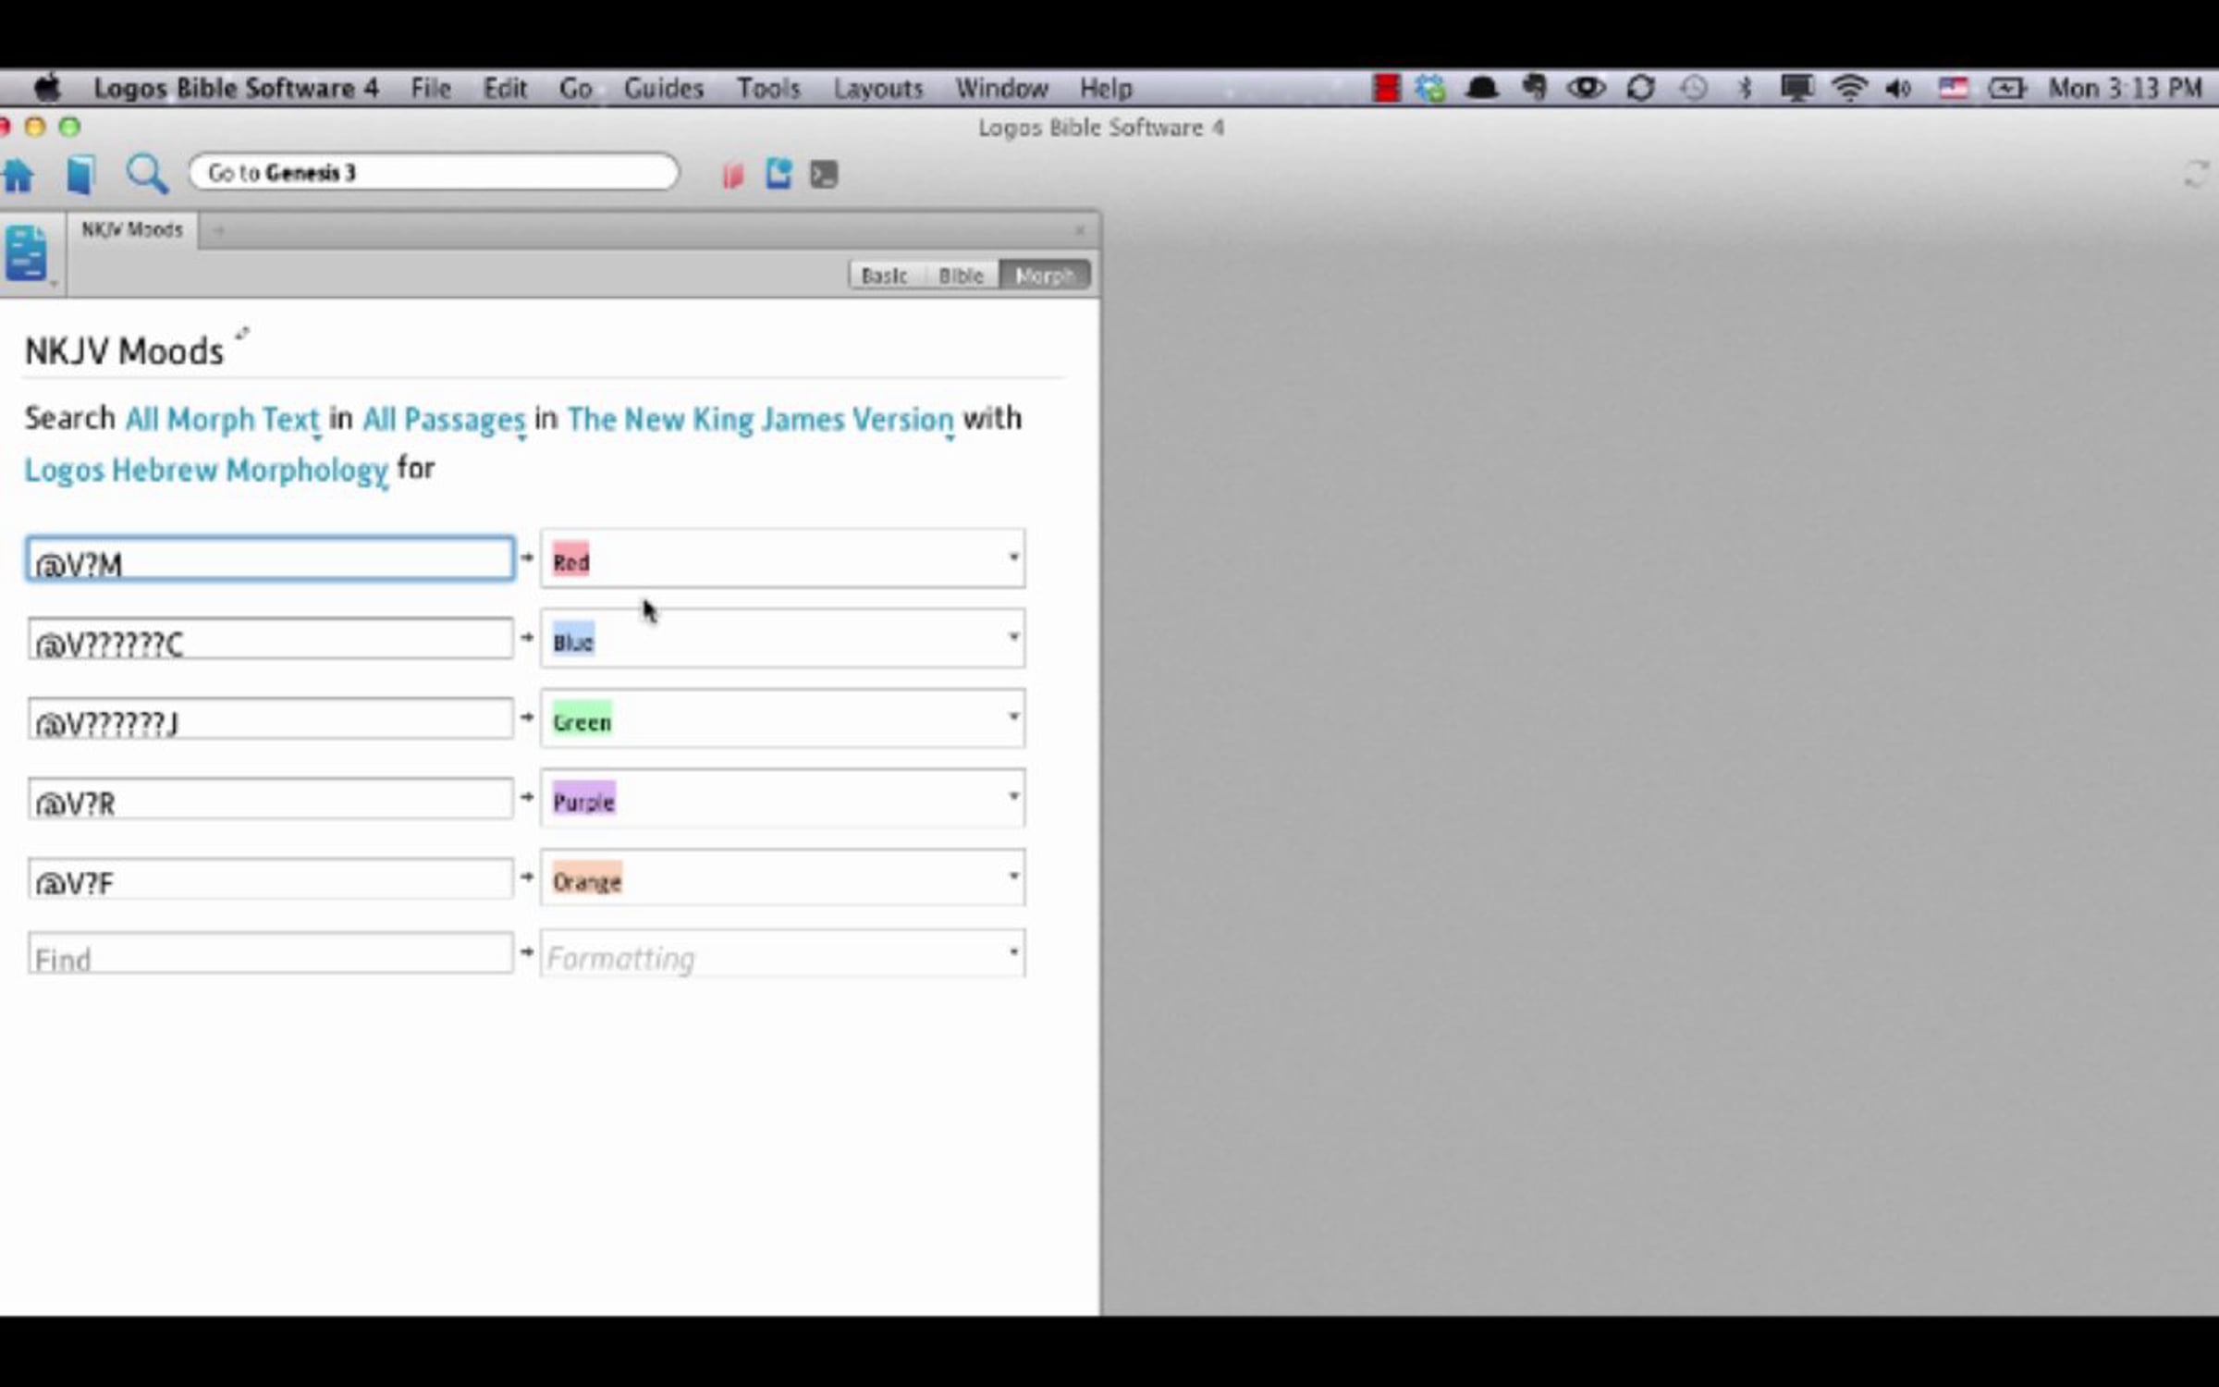This screenshot has width=2219, height=1387.
Task: Click the All Morph Text link
Action: pyautogui.click(x=222, y=419)
